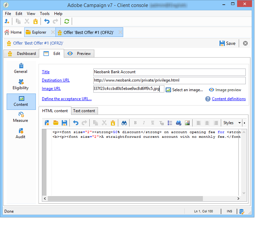Screen dimensions: 261x229
Task: Paste via clipboard icon in HTML editor toolbar
Action: (113, 123)
